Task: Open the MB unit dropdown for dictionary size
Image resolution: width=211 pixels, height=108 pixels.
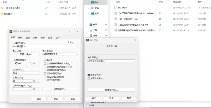Action: coord(38,81)
